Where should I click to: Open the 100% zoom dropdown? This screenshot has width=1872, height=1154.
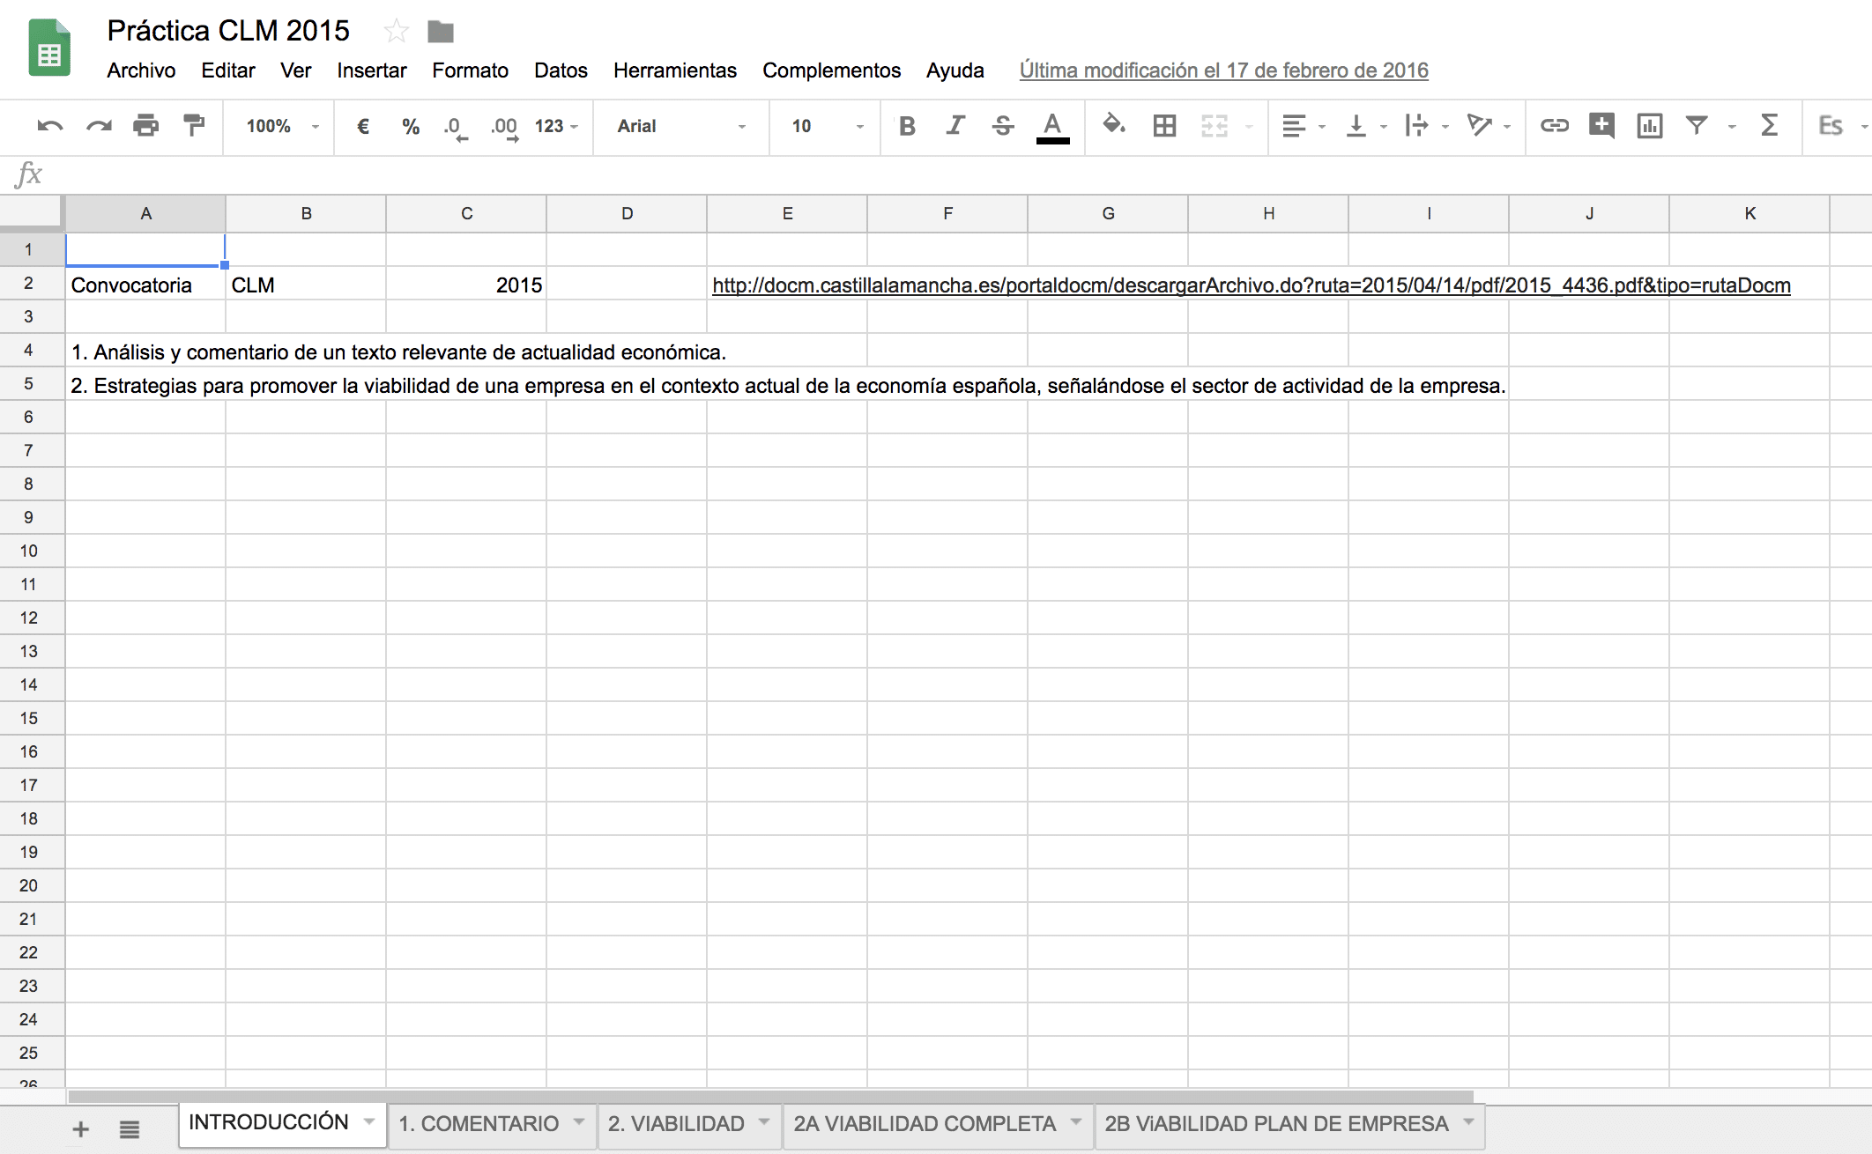pyautogui.click(x=282, y=126)
